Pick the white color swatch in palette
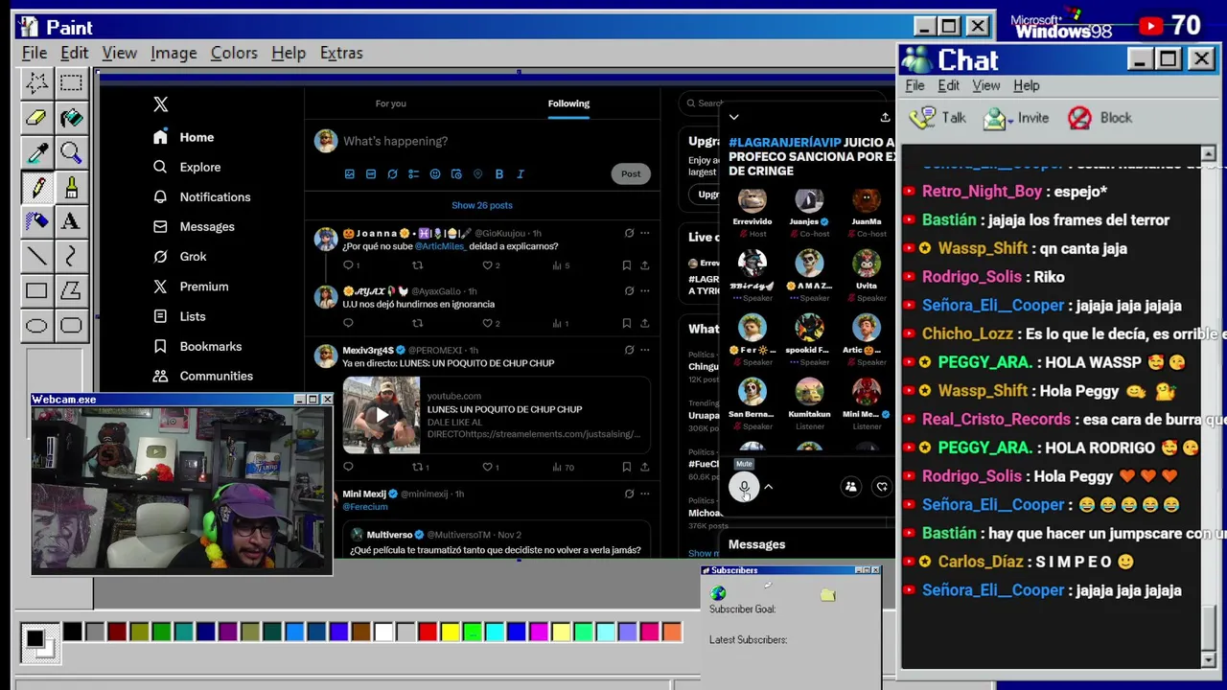Image resolution: width=1227 pixels, height=690 pixels. tap(383, 632)
